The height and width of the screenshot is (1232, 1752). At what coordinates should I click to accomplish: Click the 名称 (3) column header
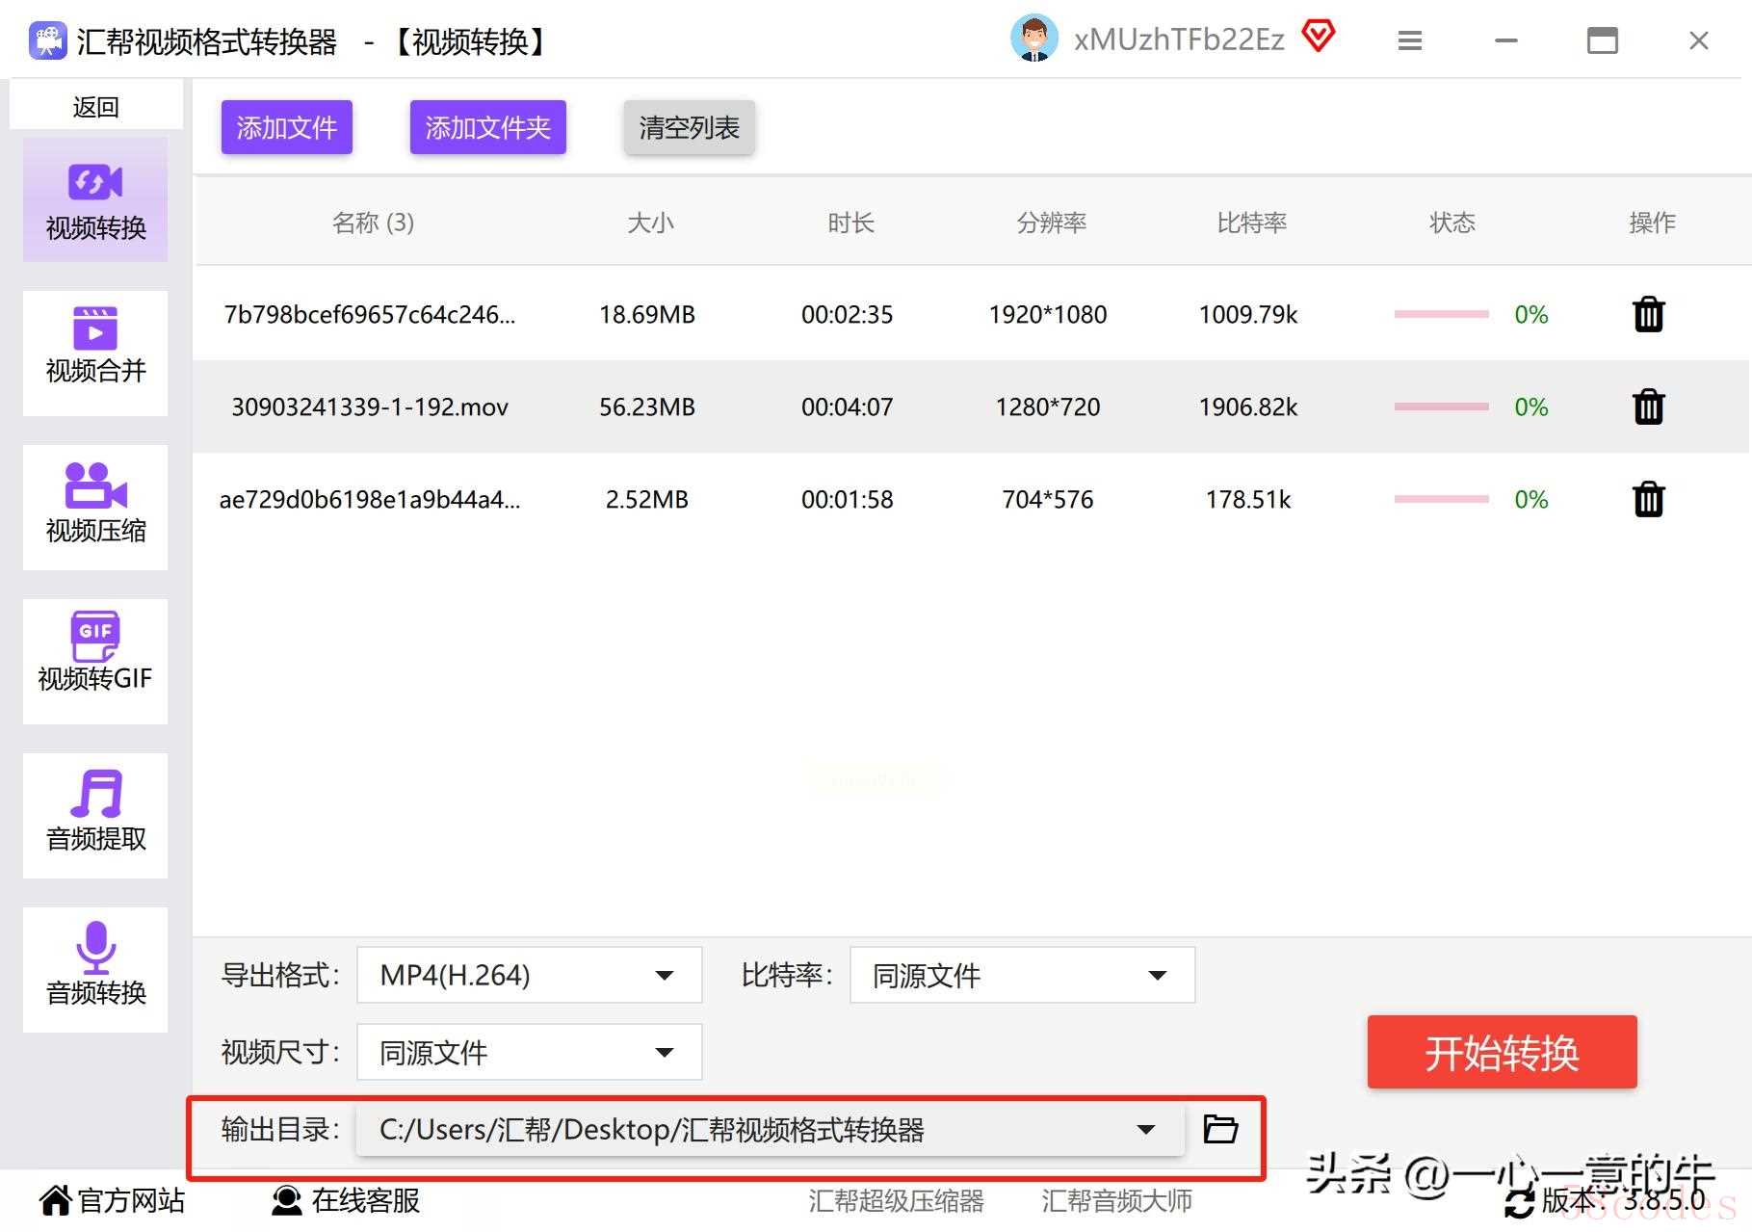(373, 223)
